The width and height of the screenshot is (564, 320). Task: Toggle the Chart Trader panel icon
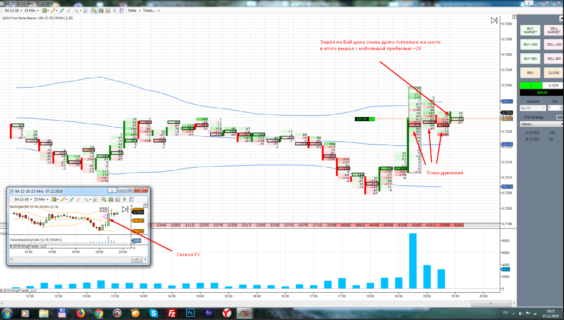pyautogui.click(x=94, y=10)
